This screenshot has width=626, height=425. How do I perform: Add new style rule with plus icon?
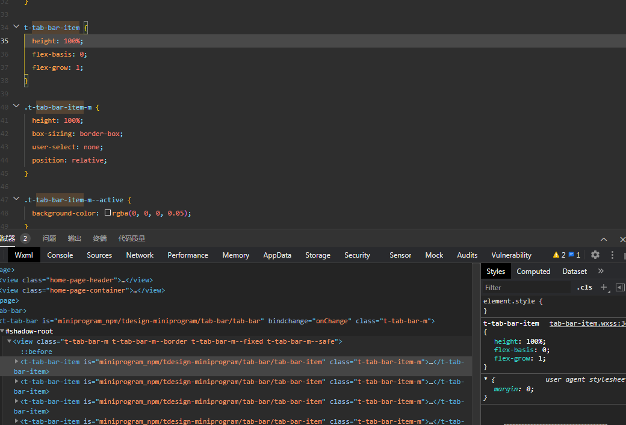[604, 287]
